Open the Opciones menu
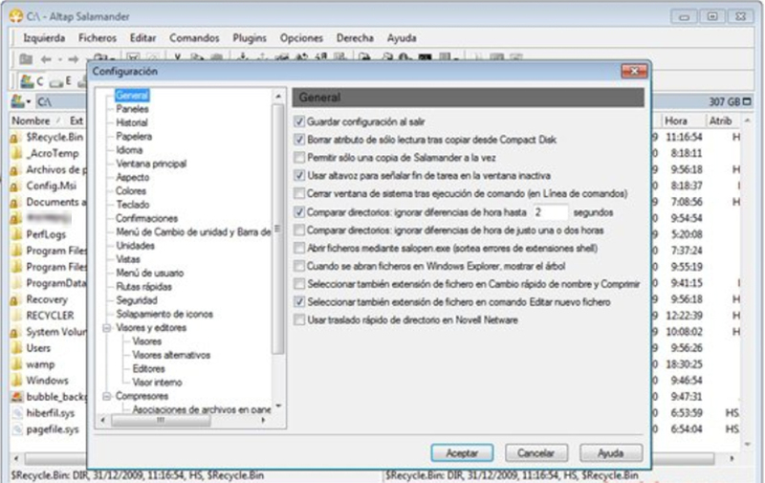The image size is (765, 483). 301,38
